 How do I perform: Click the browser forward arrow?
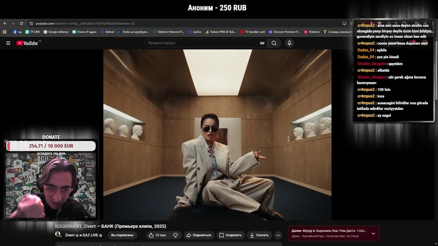[13, 24]
